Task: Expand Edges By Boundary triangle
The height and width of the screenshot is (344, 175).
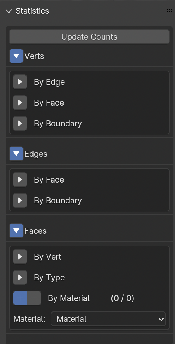Action: pyautogui.click(x=20, y=200)
